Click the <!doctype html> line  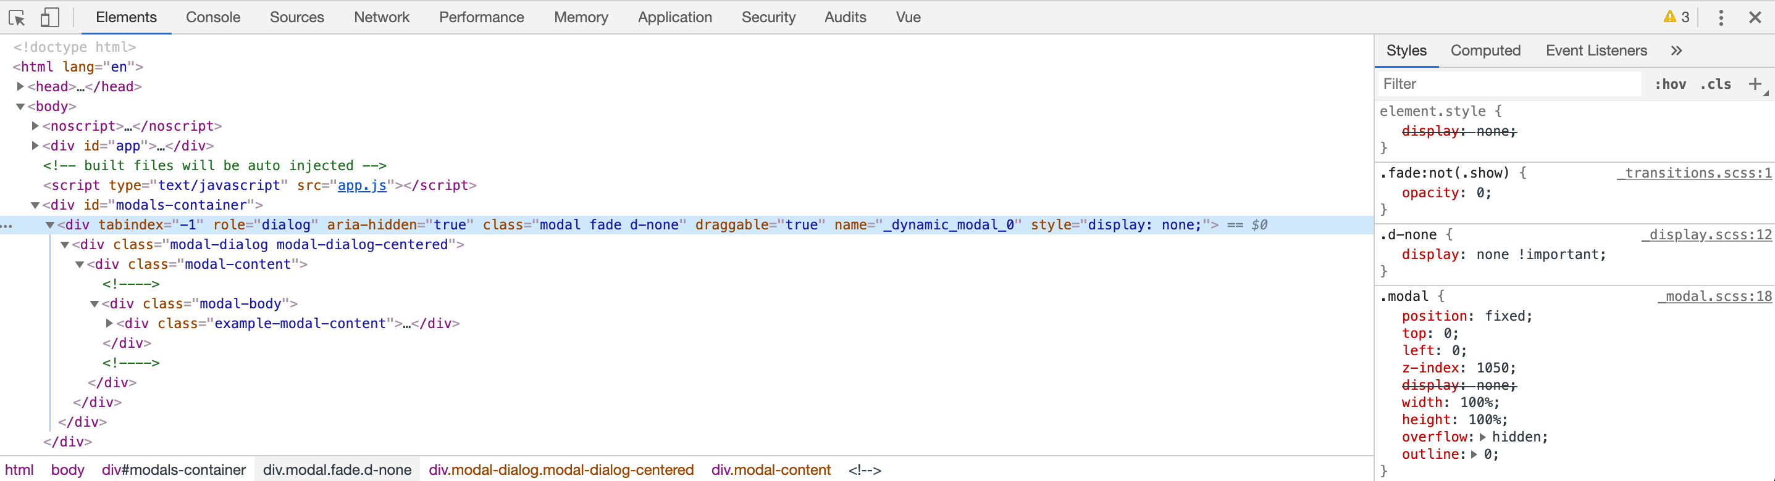[74, 47]
